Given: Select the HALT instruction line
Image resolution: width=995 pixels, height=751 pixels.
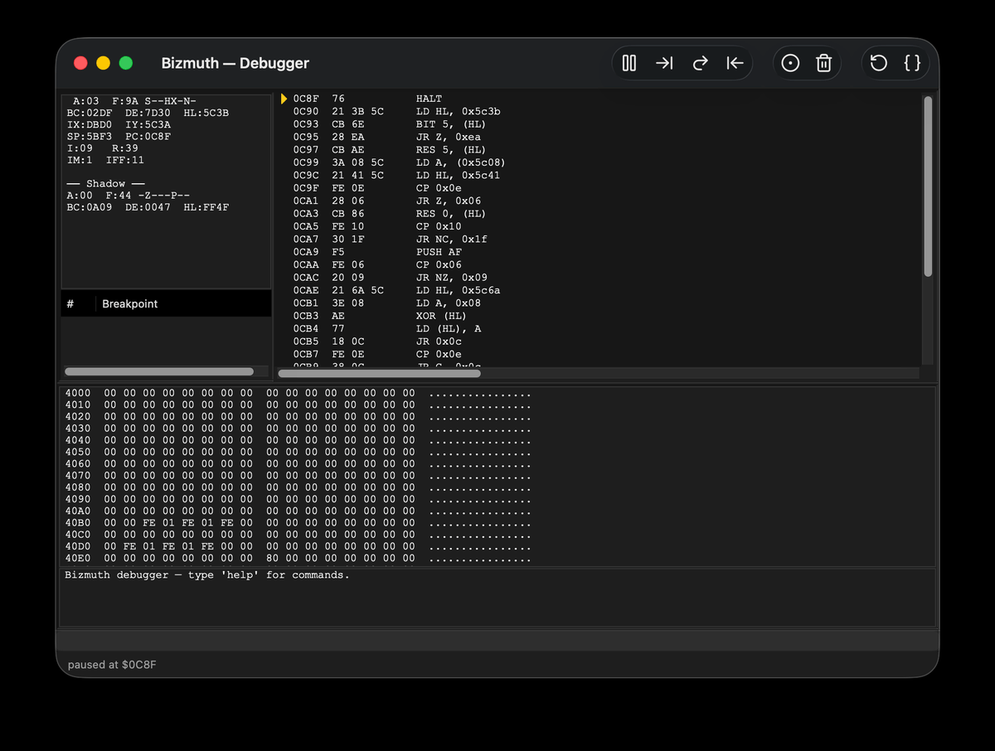Looking at the screenshot, I should (367, 99).
